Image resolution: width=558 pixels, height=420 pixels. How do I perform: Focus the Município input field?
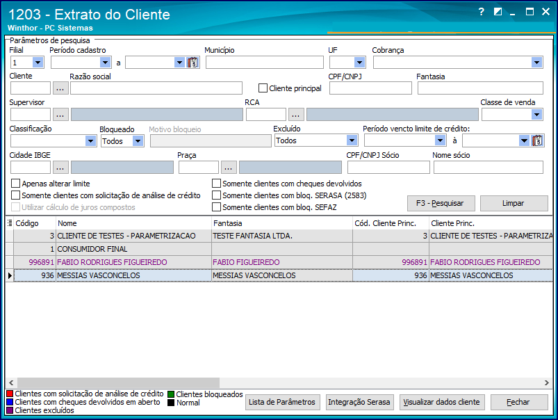(265, 63)
